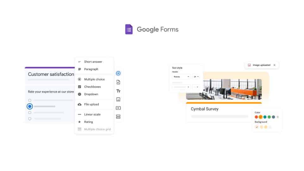Click the Add question plus icon

118,73
